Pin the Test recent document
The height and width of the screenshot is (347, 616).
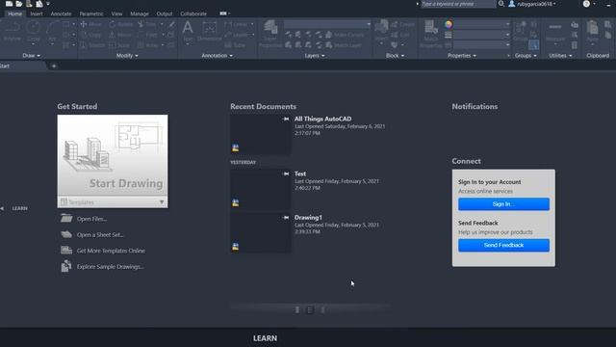point(286,173)
